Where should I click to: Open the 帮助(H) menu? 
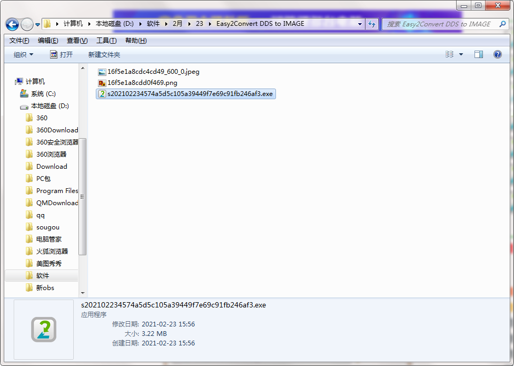[136, 41]
